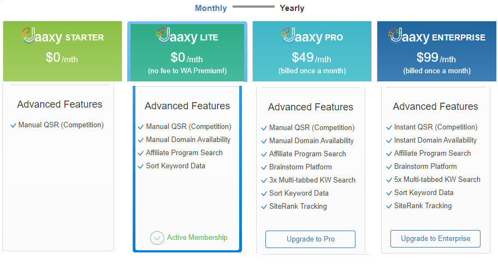
Task: Click checkmark beside Enterprise Instant QSR
Action: tap(389, 128)
